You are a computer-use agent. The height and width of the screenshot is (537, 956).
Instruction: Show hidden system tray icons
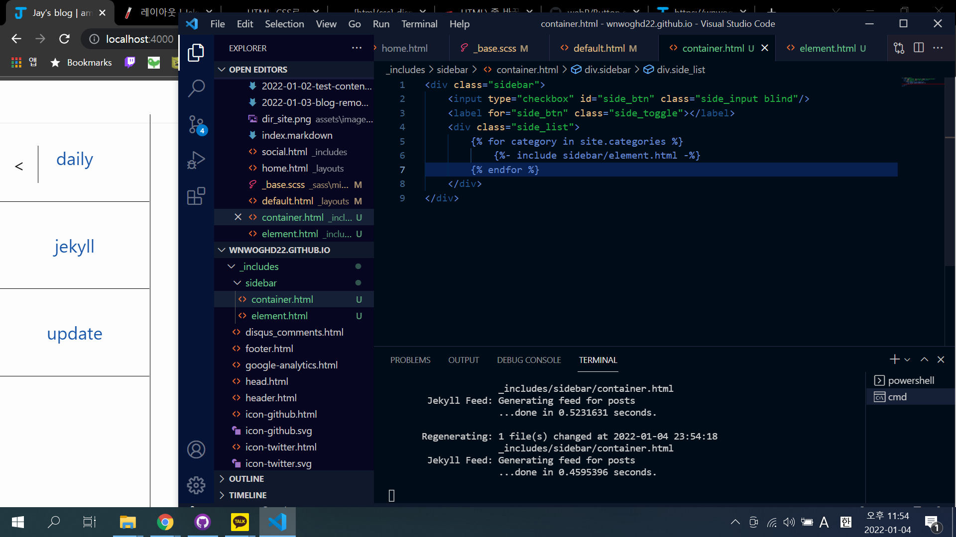pyautogui.click(x=735, y=522)
